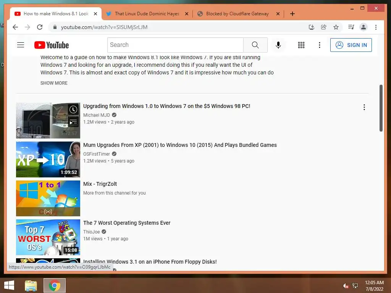
Task: Select 'How to make Windows 8.1 Look' tab
Action: point(56,14)
